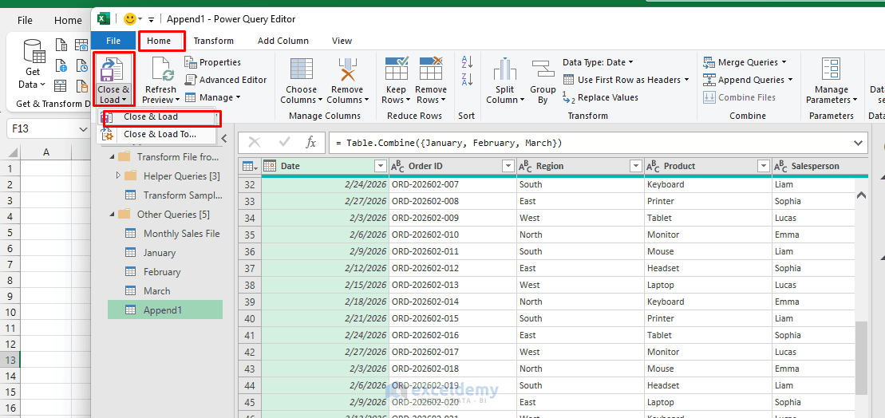This screenshot has height=418, width=885.
Task: Select the March query
Action: point(156,291)
